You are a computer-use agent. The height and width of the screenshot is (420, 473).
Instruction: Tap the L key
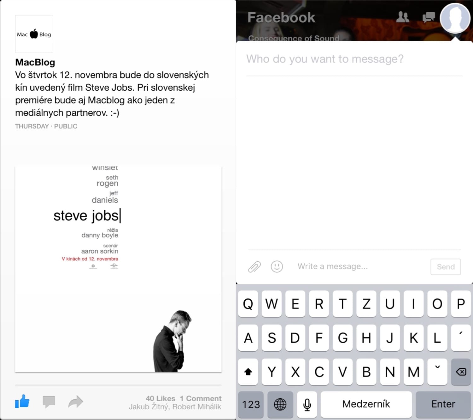[437, 338]
